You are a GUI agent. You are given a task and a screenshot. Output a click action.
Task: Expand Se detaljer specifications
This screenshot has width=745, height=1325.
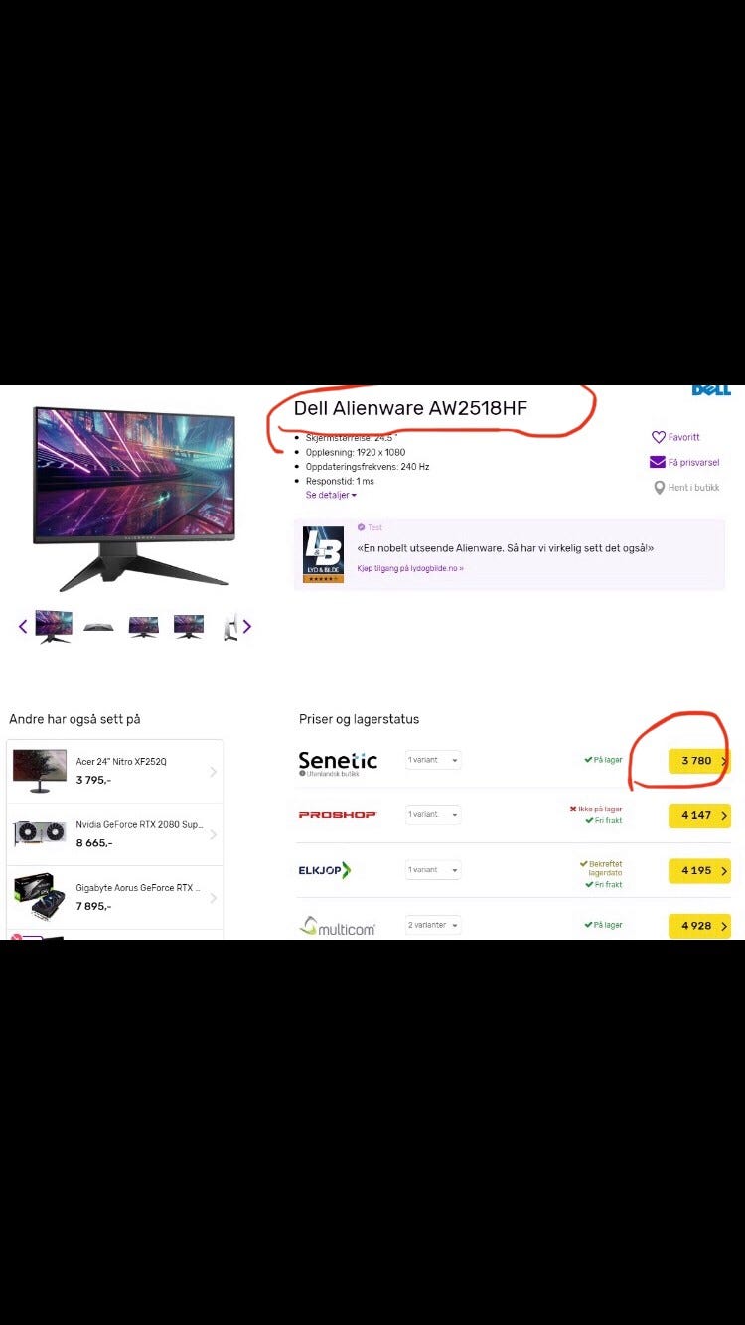(331, 495)
